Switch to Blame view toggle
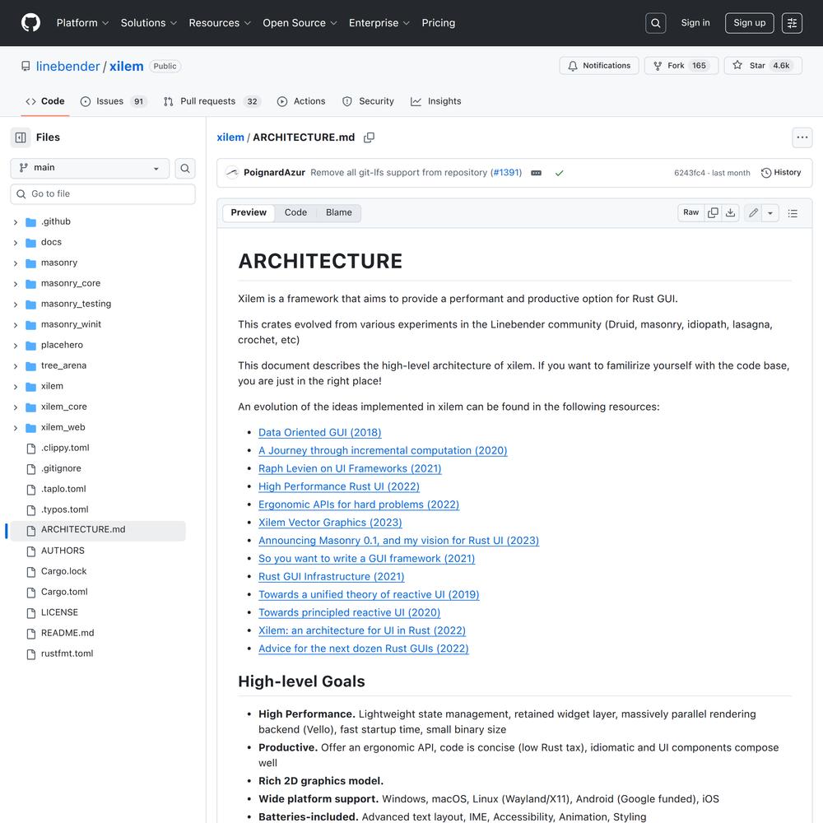 pos(338,212)
